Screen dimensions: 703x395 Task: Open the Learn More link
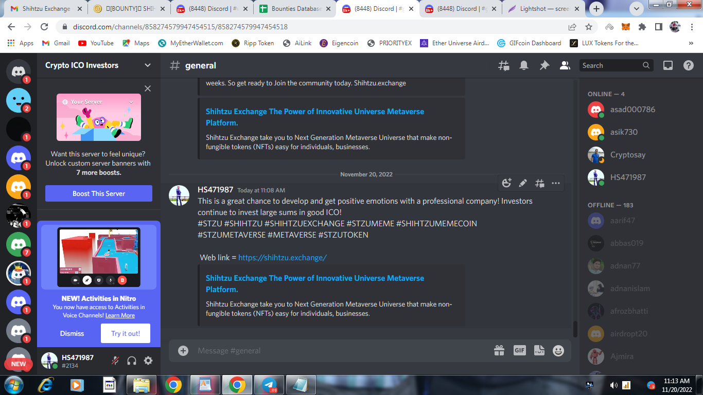pos(120,315)
